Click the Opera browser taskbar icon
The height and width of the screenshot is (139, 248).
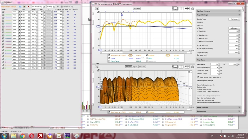coord(31,136)
